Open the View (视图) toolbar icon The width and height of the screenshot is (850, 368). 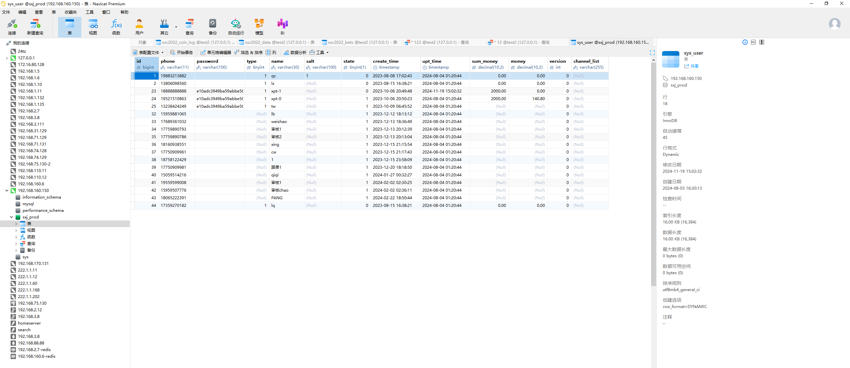click(93, 27)
